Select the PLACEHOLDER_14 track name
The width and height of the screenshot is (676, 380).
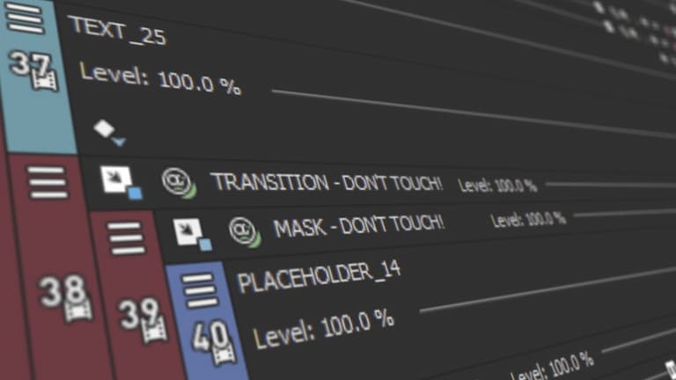(319, 276)
